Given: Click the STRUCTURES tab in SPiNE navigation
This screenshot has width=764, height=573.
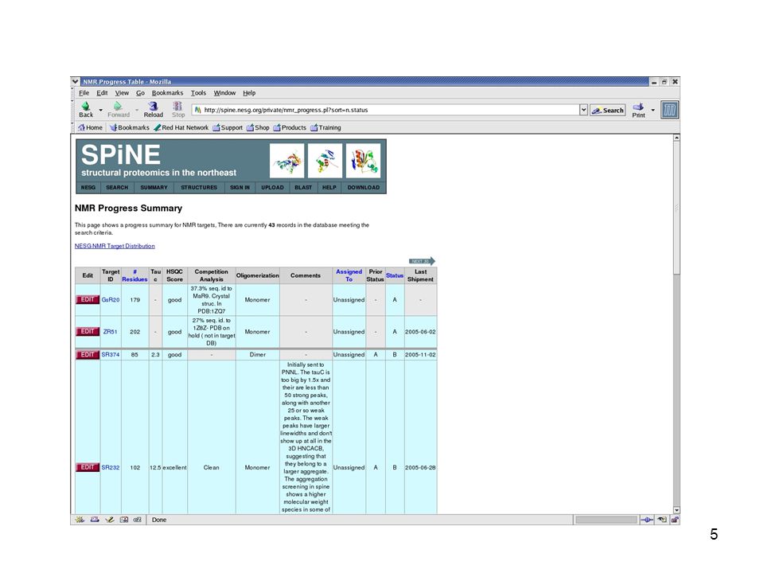Looking at the screenshot, I should [x=199, y=188].
